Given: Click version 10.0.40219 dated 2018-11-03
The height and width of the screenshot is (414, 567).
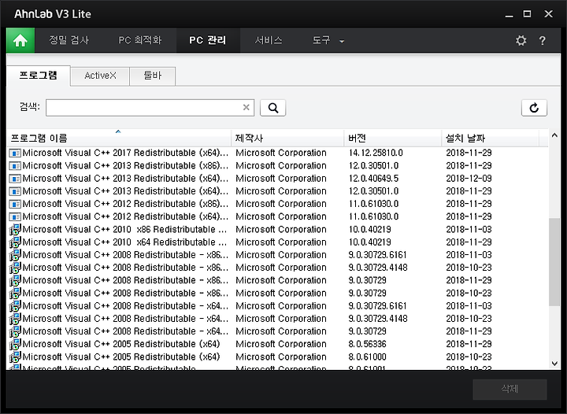Looking at the screenshot, I should (x=369, y=229).
